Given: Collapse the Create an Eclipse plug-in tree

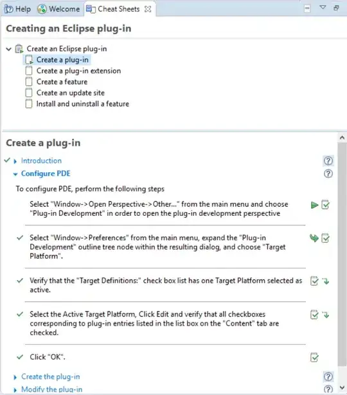Looking at the screenshot, I should pyautogui.click(x=9, y=49).
